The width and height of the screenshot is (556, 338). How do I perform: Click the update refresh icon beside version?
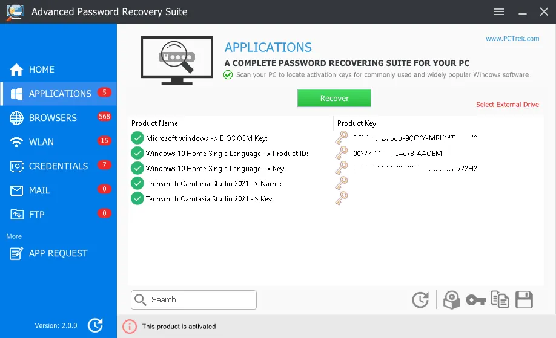(95, 325)
